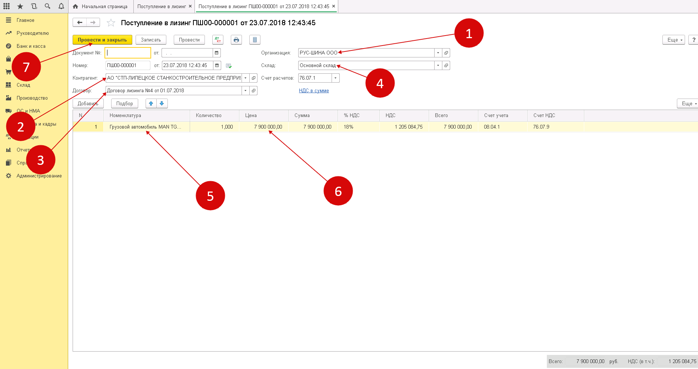Expand the Контрагент dropdown
This screenshot has height=369, width=698.
pyautogui.click(x=245, y=78)
